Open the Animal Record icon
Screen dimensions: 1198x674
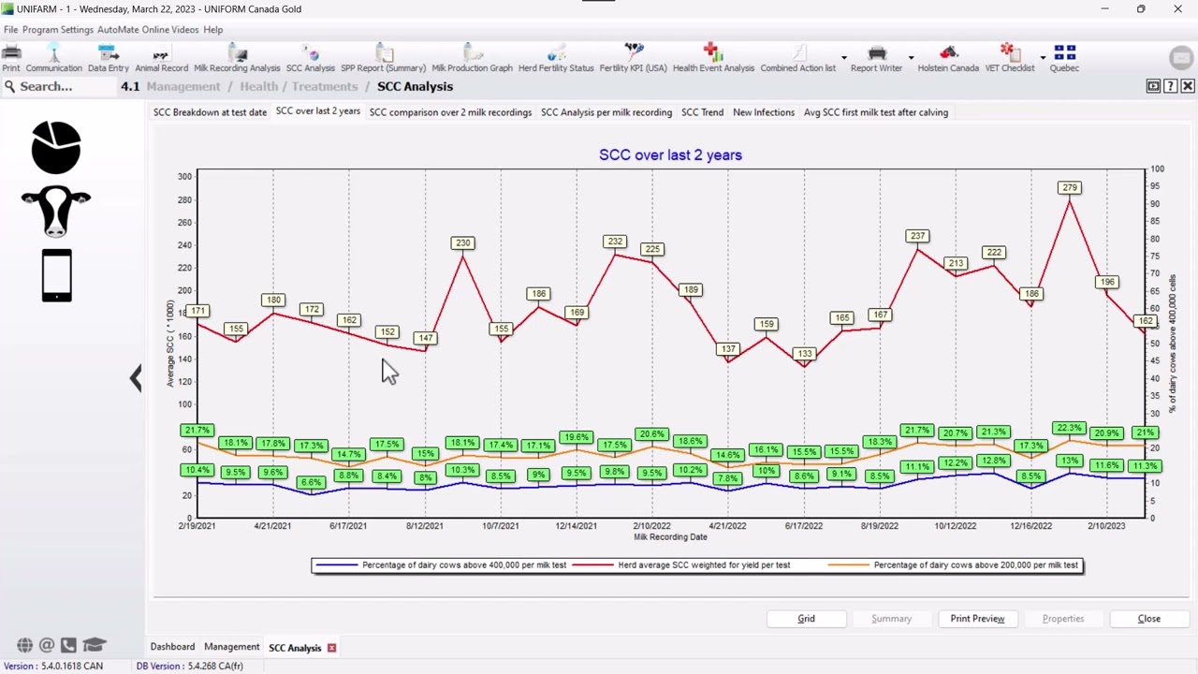(161, 59)
